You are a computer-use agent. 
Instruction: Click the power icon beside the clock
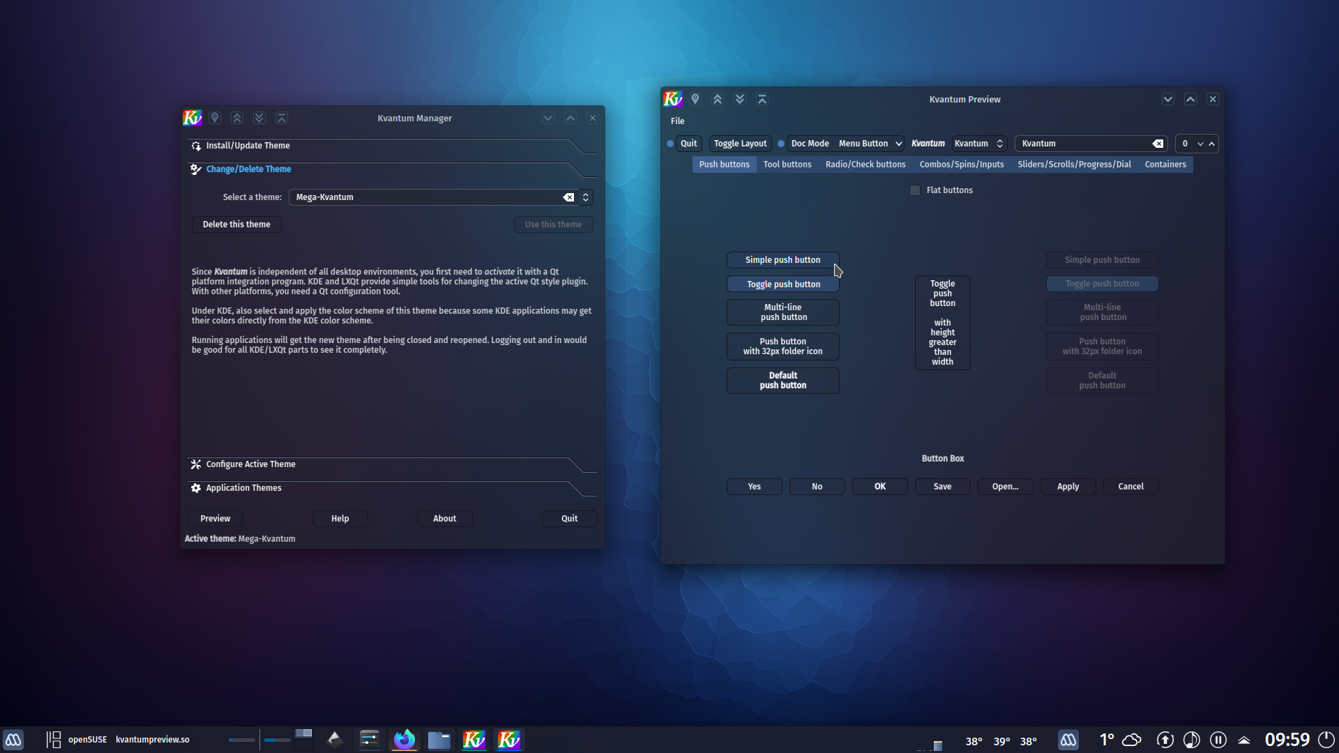pos(1326,740)
